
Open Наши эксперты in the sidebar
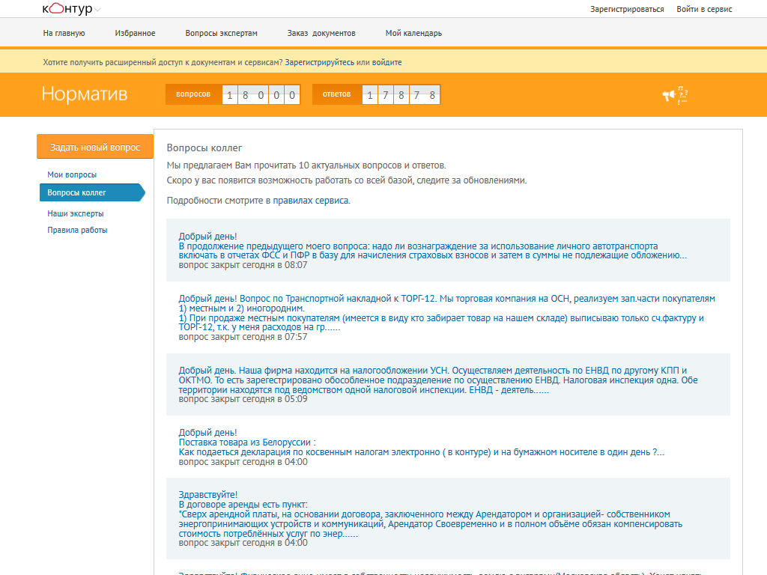(76, 213)
